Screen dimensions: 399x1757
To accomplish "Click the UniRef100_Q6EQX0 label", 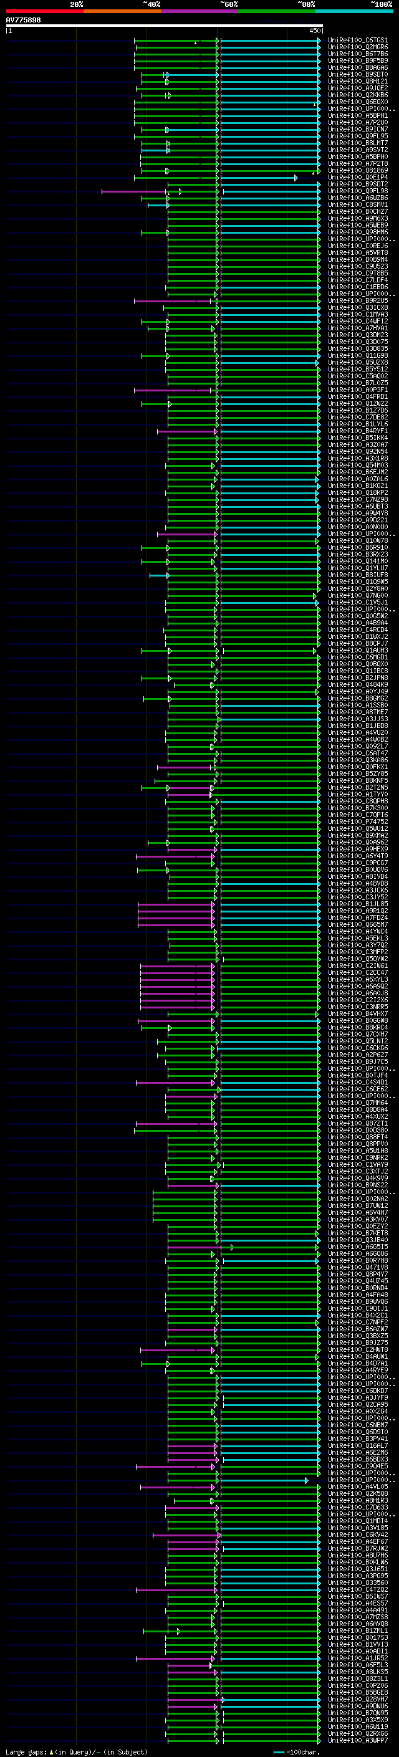I will (357, 102).
